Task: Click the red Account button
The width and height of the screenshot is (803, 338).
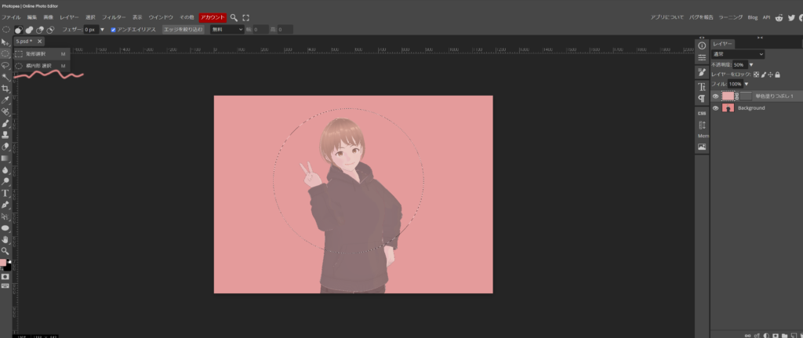Action: pyautogui.click(x=212, y=16)
